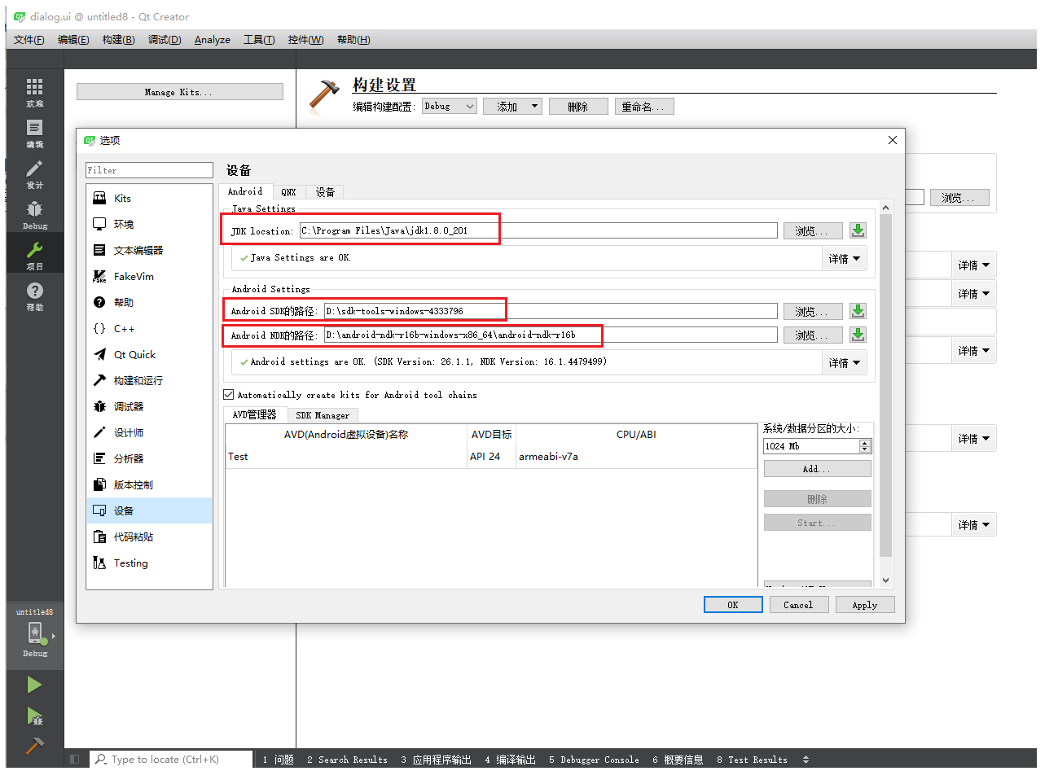The image size is (1058, 771).
Task: Open 设计 (Design) mode
Action: 33,173
